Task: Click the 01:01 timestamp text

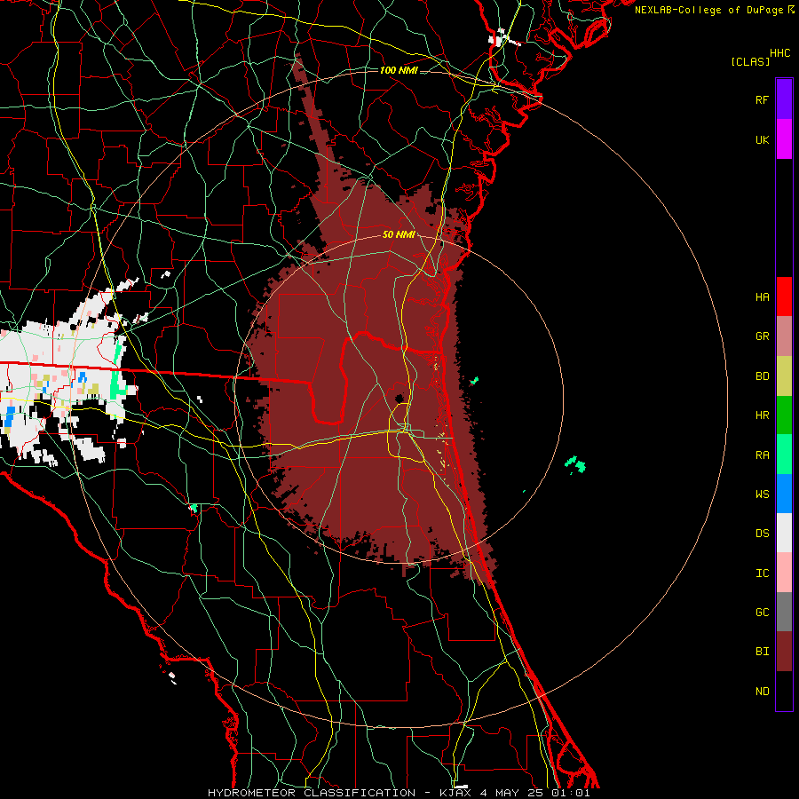Action: click(x=570, y=793)
